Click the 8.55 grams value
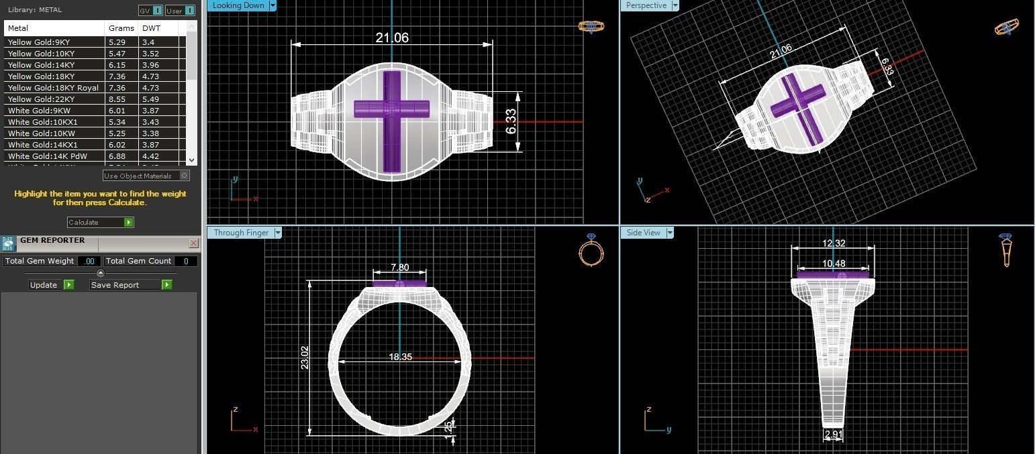This screenshot has height=454, width=1035. pyautogui.click(x=117, y=99)
